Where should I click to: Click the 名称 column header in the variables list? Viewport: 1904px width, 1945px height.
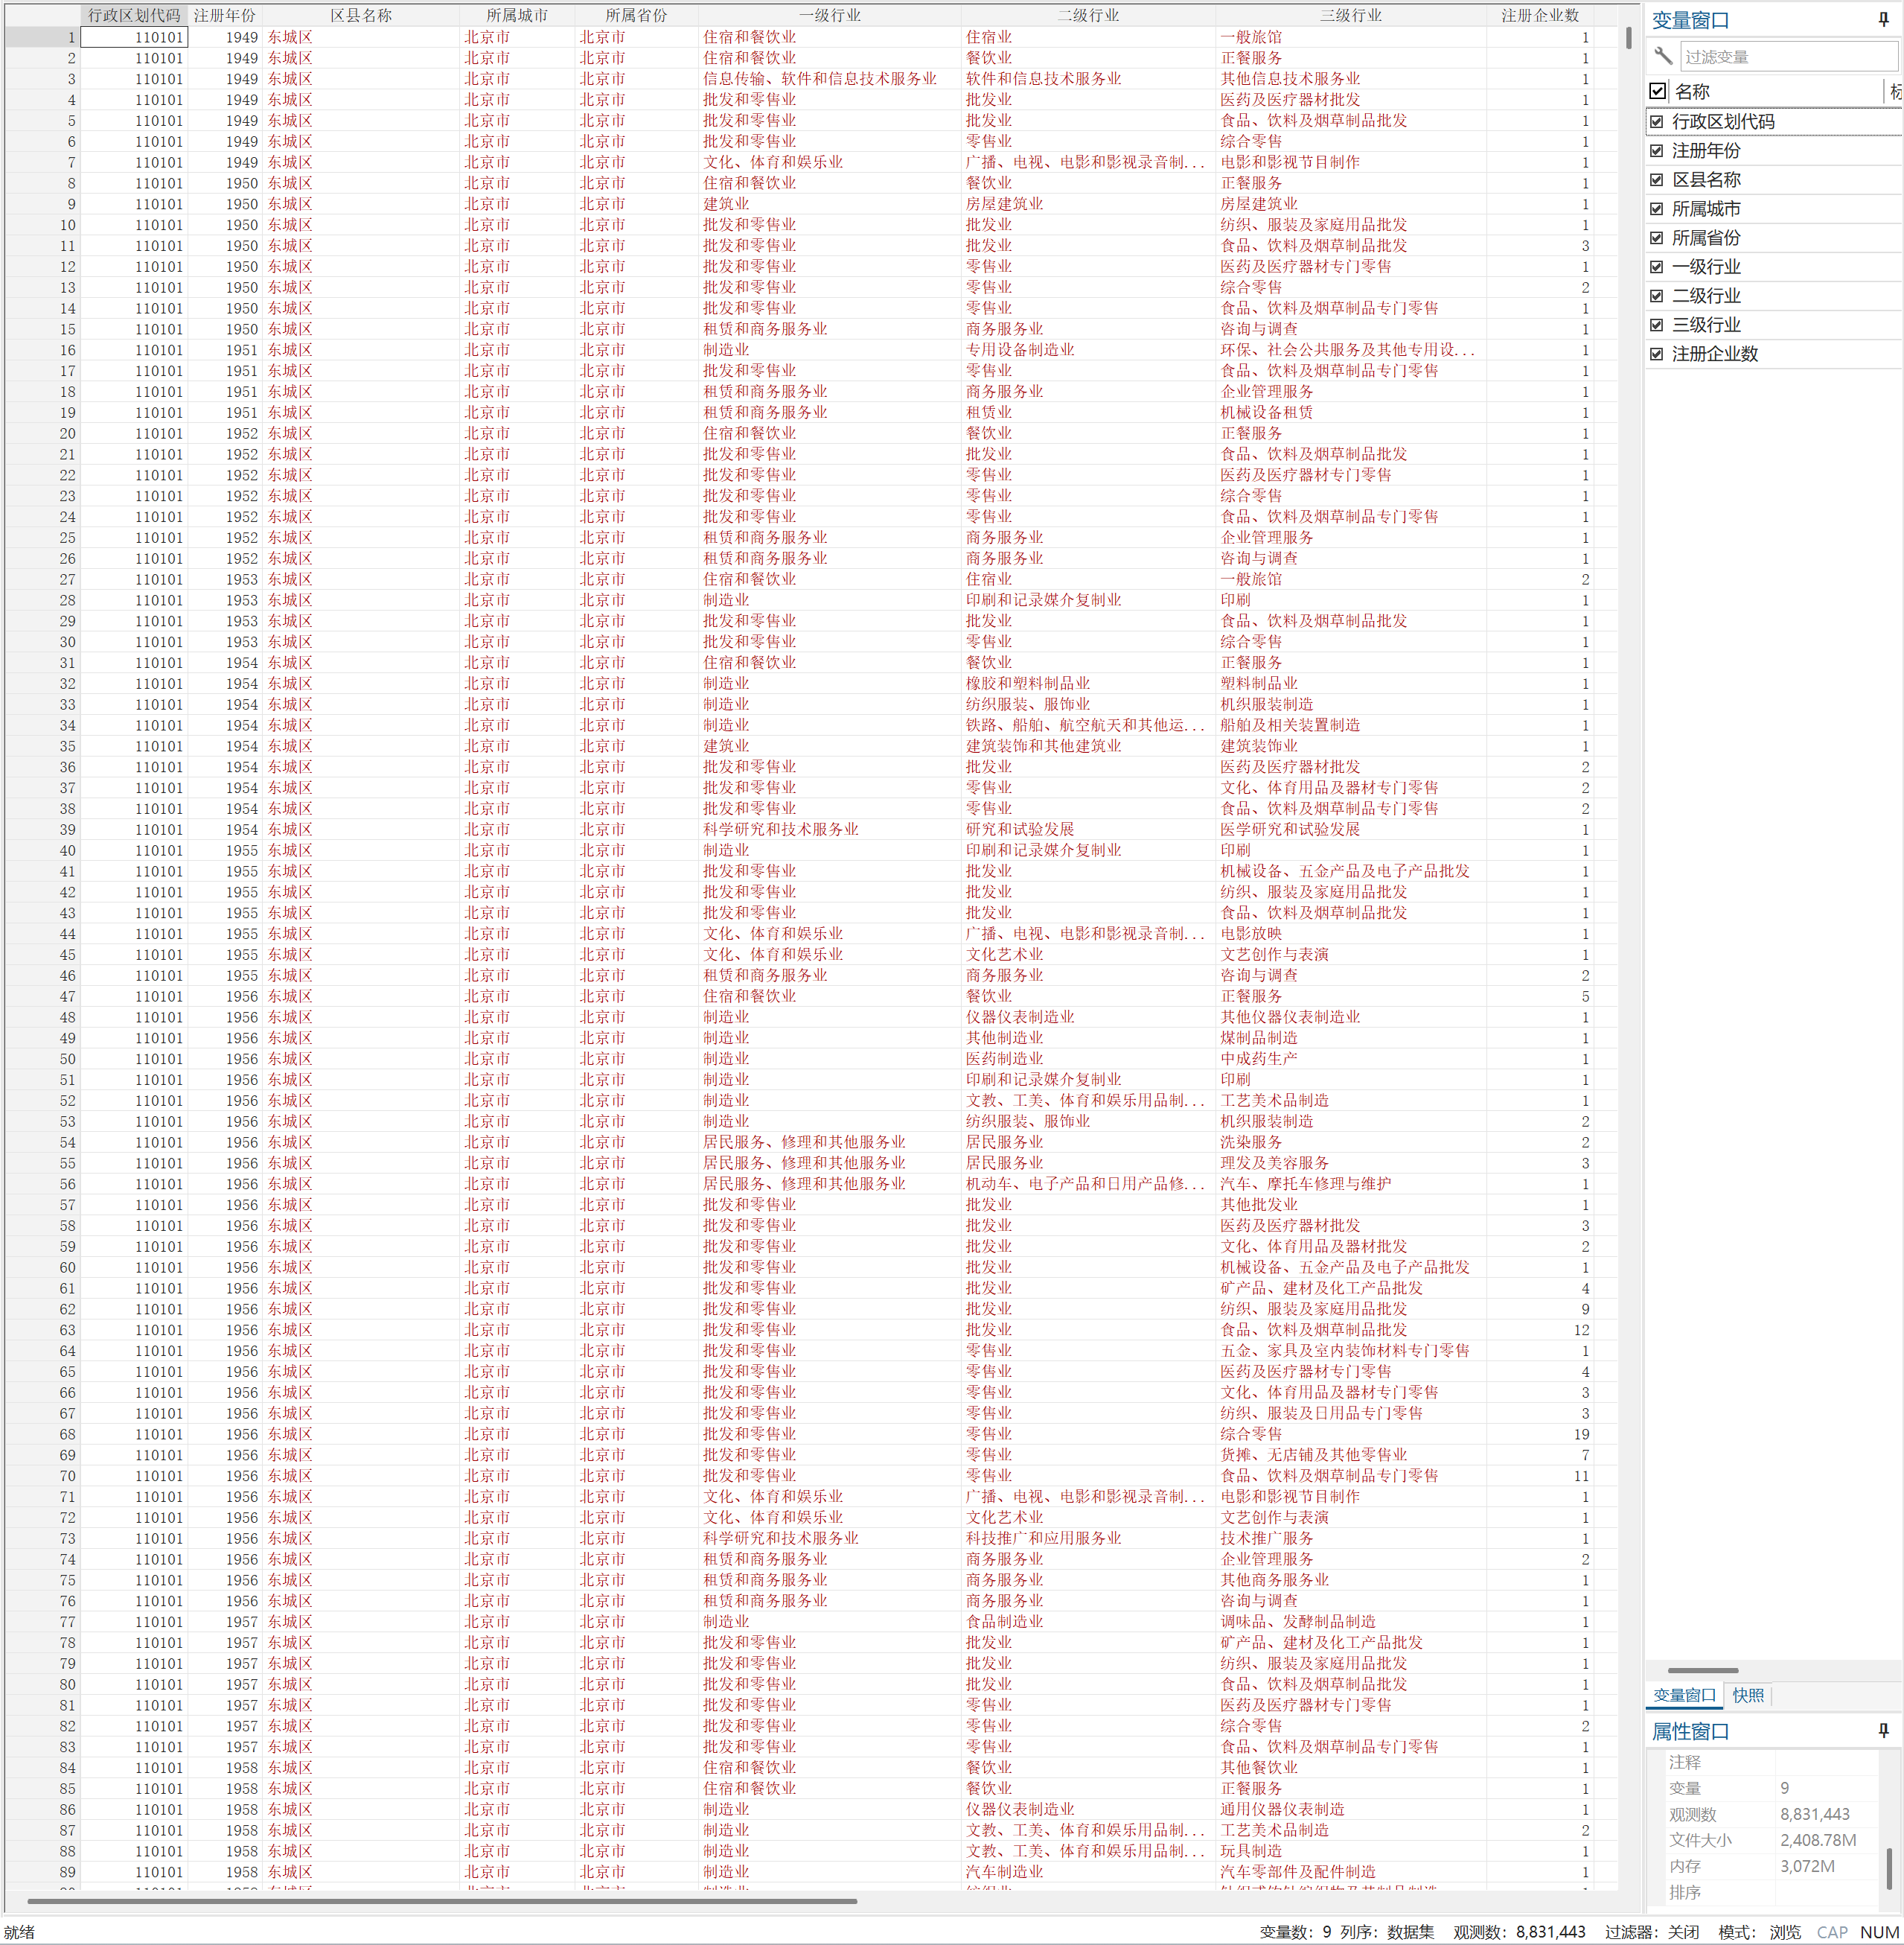pyautogui.click(x=1692, y=91)
